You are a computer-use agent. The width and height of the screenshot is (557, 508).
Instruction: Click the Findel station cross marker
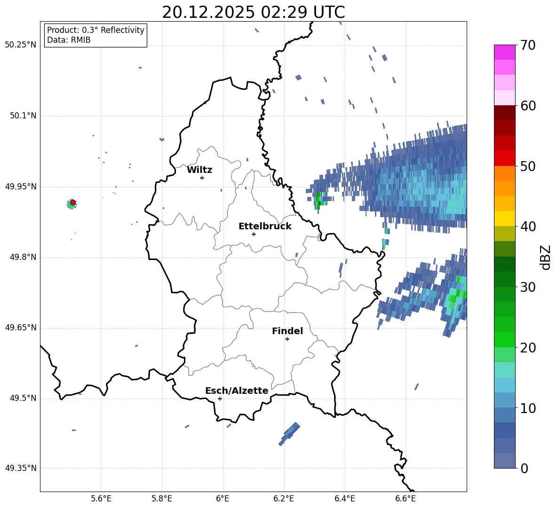pyautogui.click(x=287, y=339)
